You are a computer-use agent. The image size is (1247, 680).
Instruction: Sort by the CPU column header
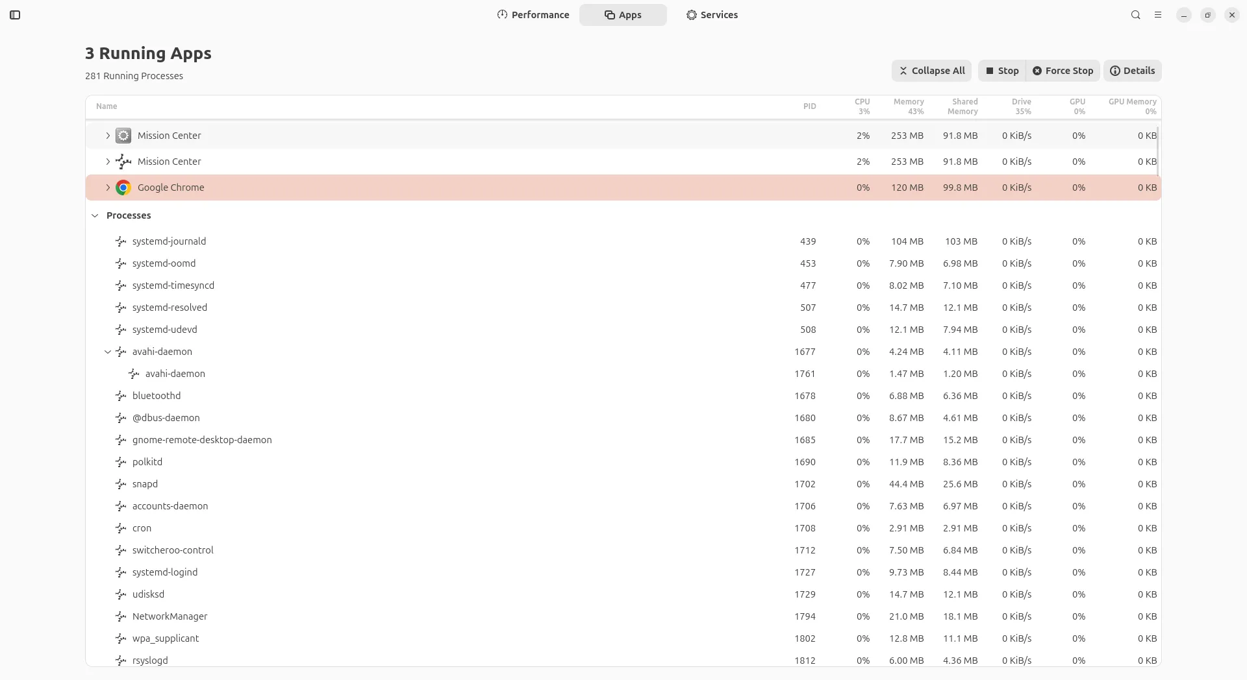coord(862,106)
